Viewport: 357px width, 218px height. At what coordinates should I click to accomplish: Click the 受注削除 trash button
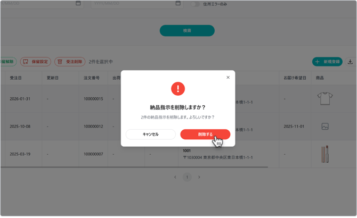click(70, 62)
